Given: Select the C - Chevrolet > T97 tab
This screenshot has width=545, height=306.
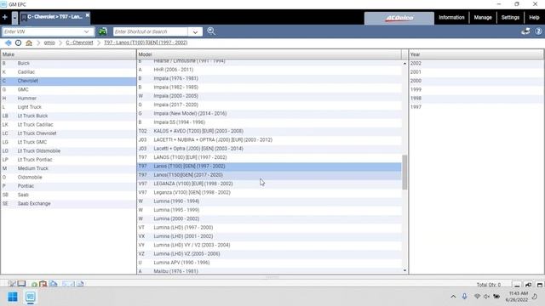Looking at the screenshot, I should click(x=54, y=17).
